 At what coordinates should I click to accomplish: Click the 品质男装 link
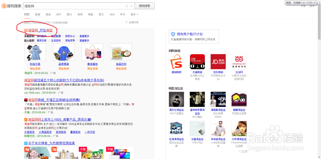pyautogui.click(x=64, y=64)
